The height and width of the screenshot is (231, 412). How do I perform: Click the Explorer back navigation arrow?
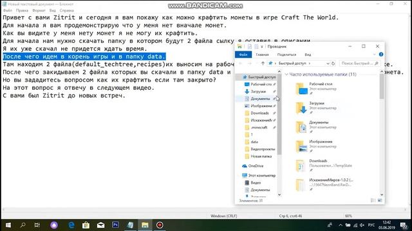[240, 64]
